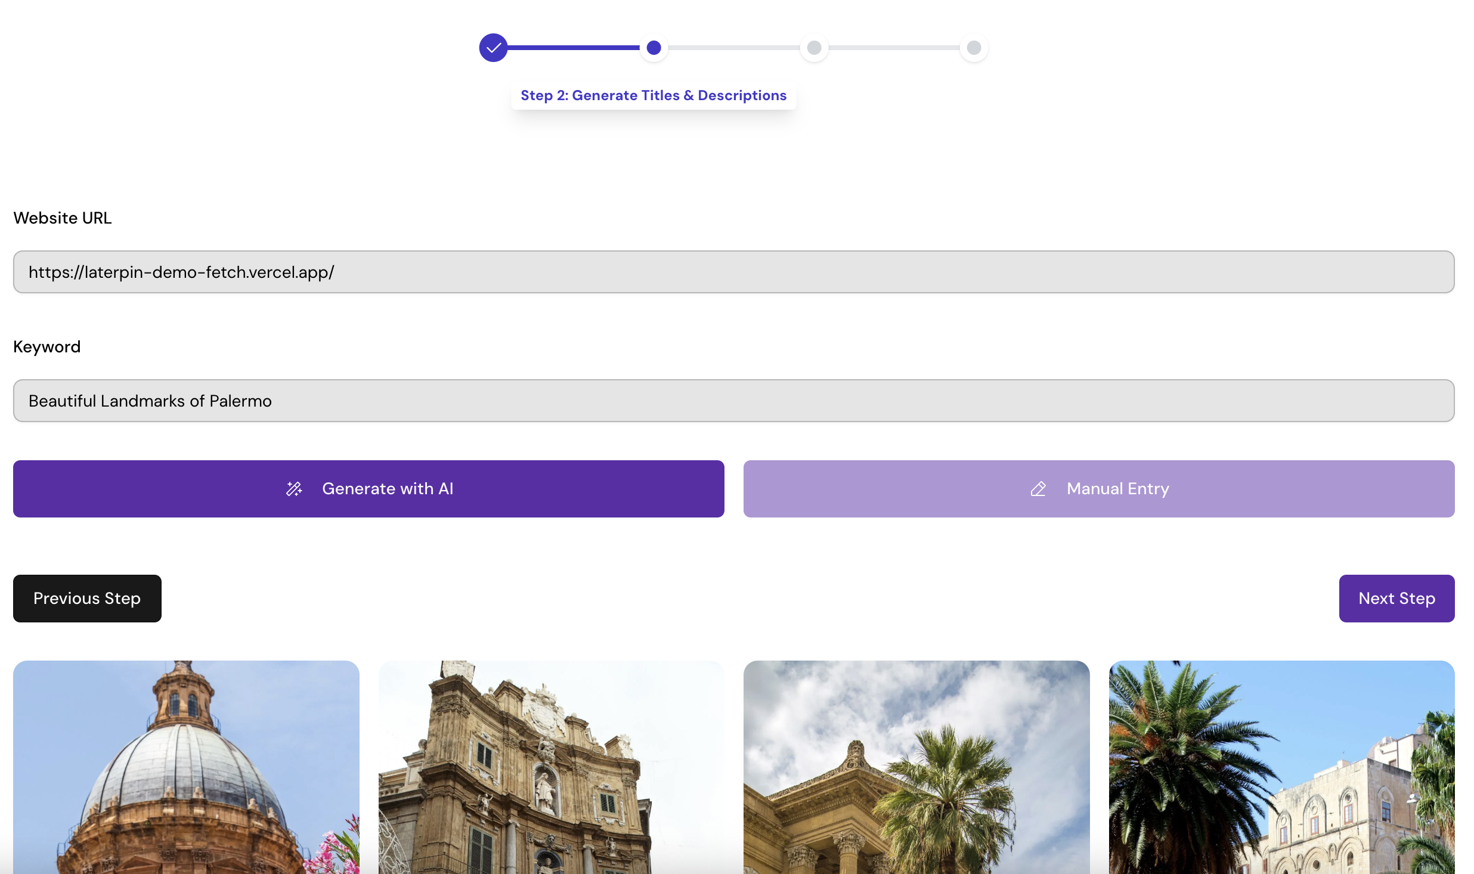Jump to the fourth step dot
This screenshot has width=1474, height=874.
click(974, 48)
